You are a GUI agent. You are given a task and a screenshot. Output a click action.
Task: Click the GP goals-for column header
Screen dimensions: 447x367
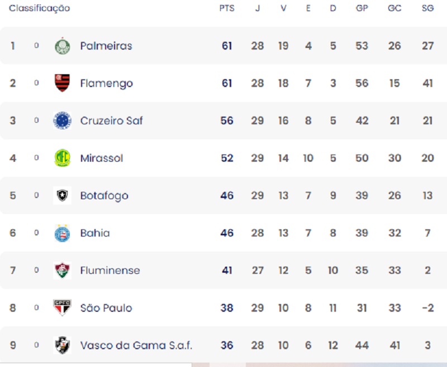362,8
